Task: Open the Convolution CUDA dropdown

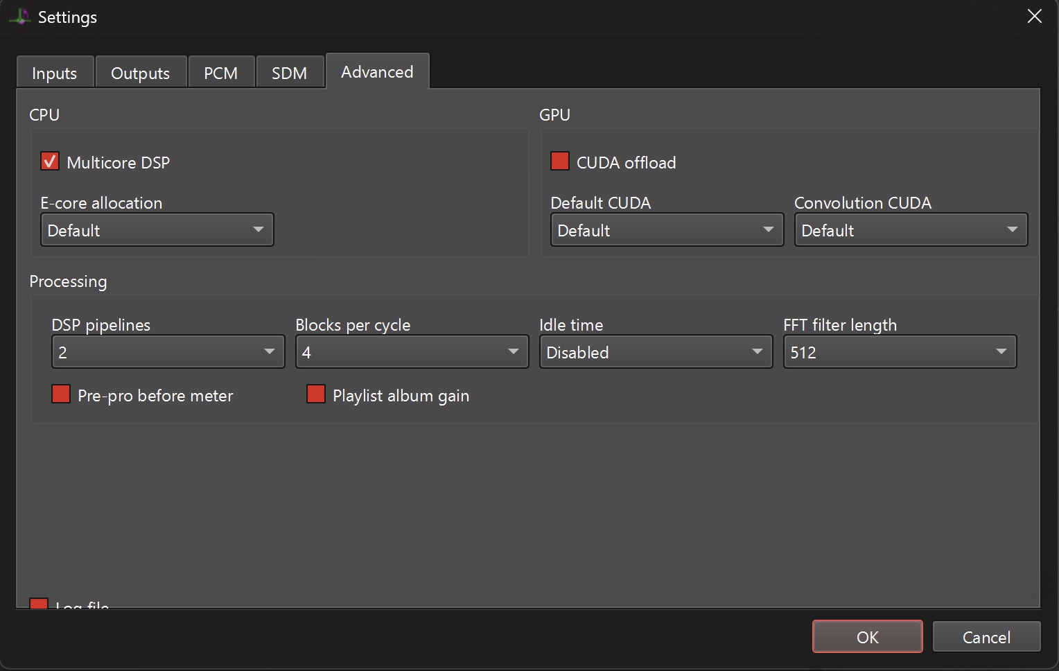Action: point(911,229)
